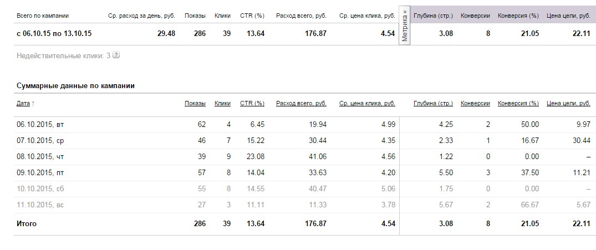Click the Суммарные данные по кампании heading
The image size is (596, 250).
pyautogui.click(x=75, y=86)
